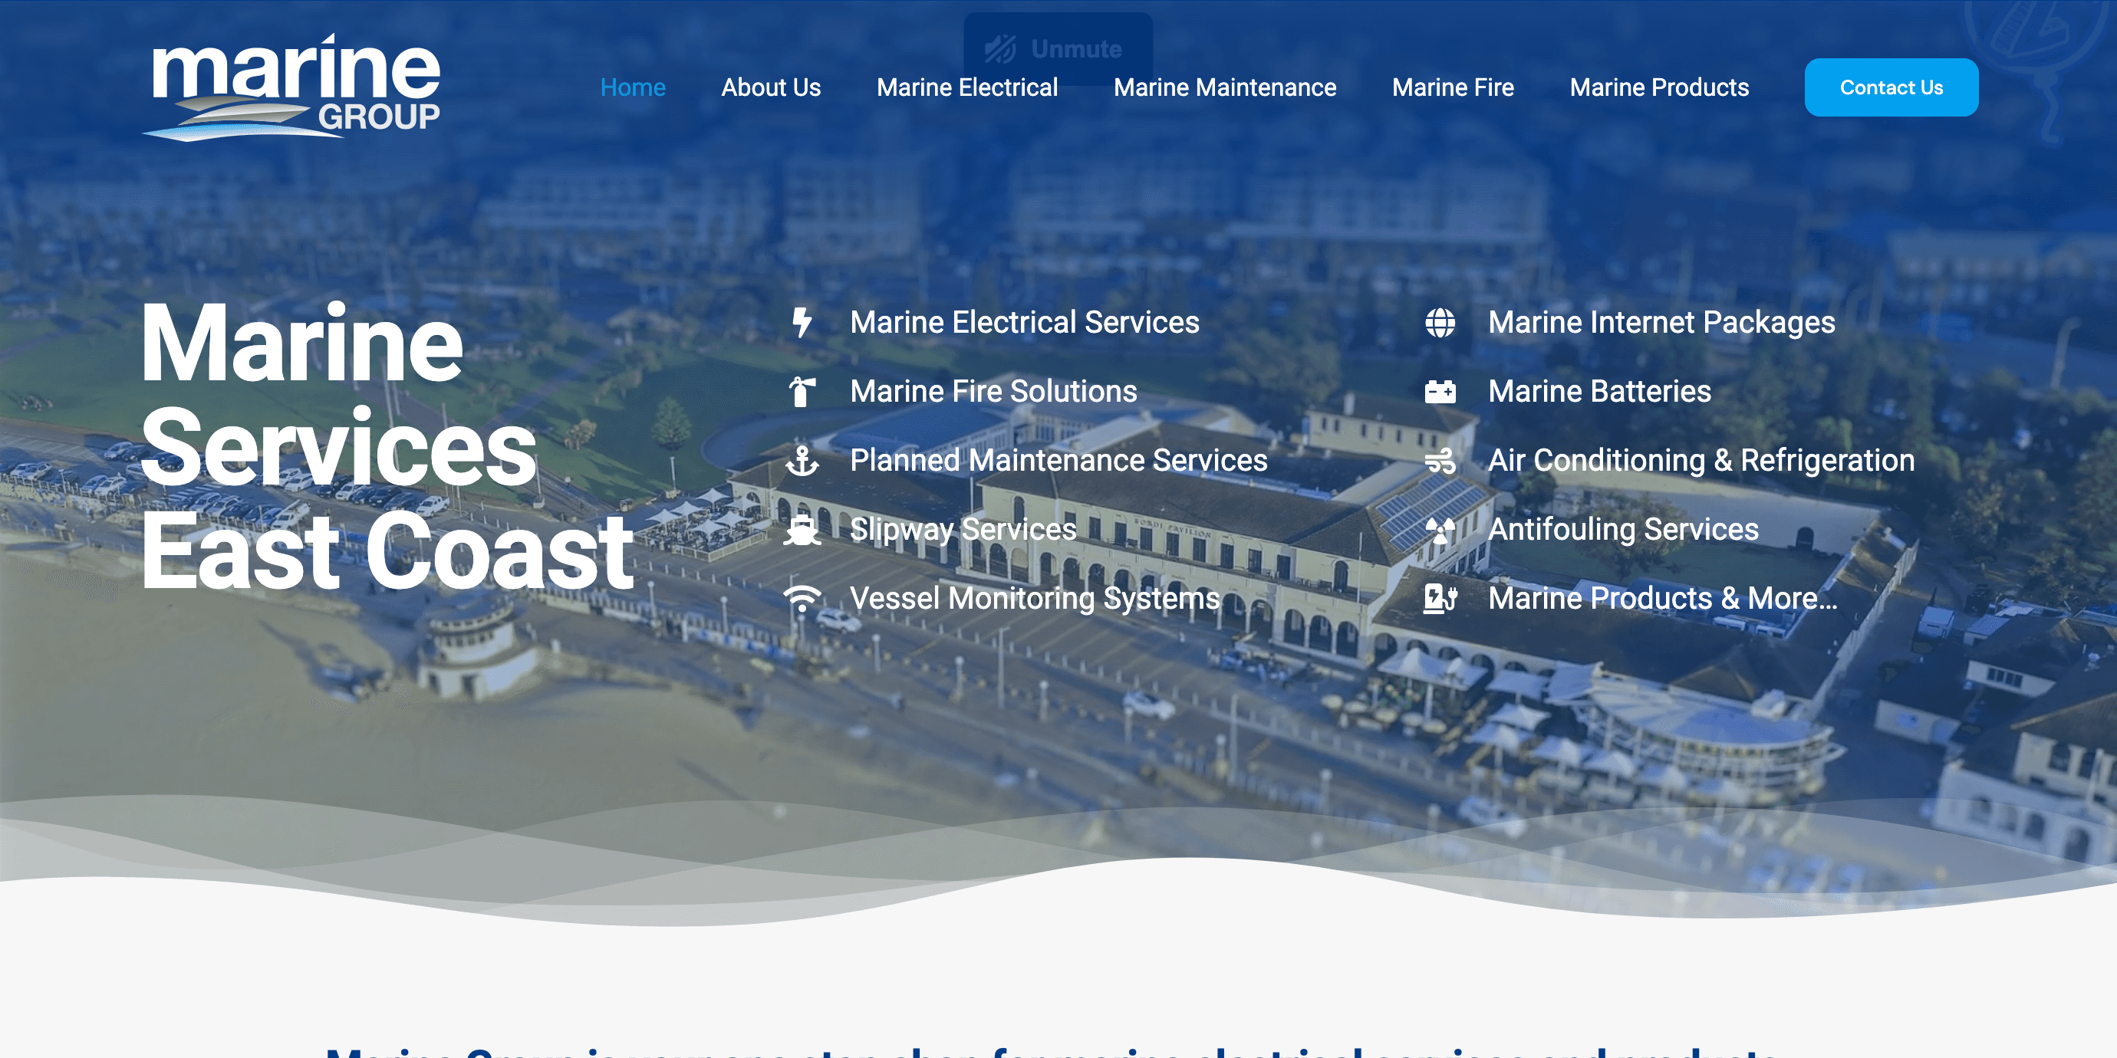The image size is (2117, 1058).
Task: Click the wind air conditioning icon
Action: (1440, 461)
